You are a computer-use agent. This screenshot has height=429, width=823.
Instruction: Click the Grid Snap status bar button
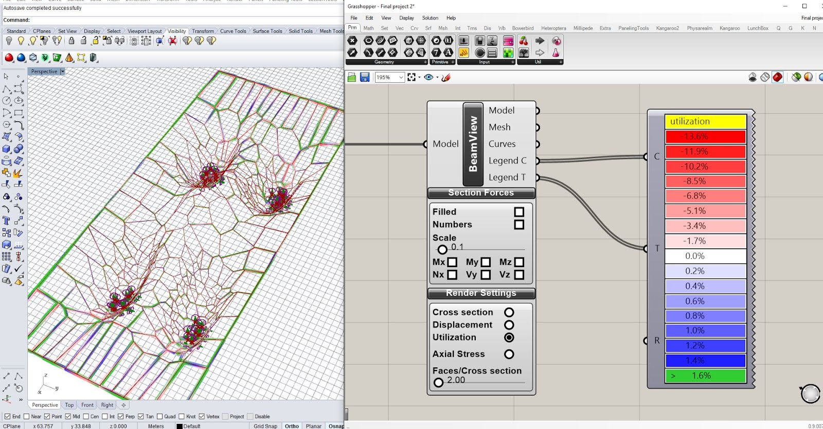click(x=265, y=426)
